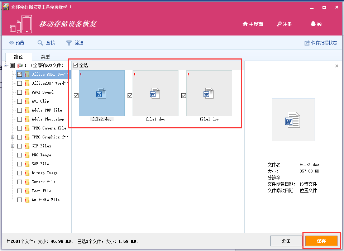344x251 pixels.
Task: Select PNG Image tree label
Action: (41, 155)
